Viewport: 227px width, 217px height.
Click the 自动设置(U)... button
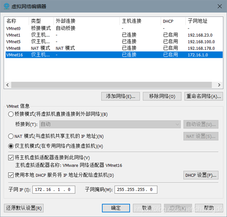click(201, 124)
